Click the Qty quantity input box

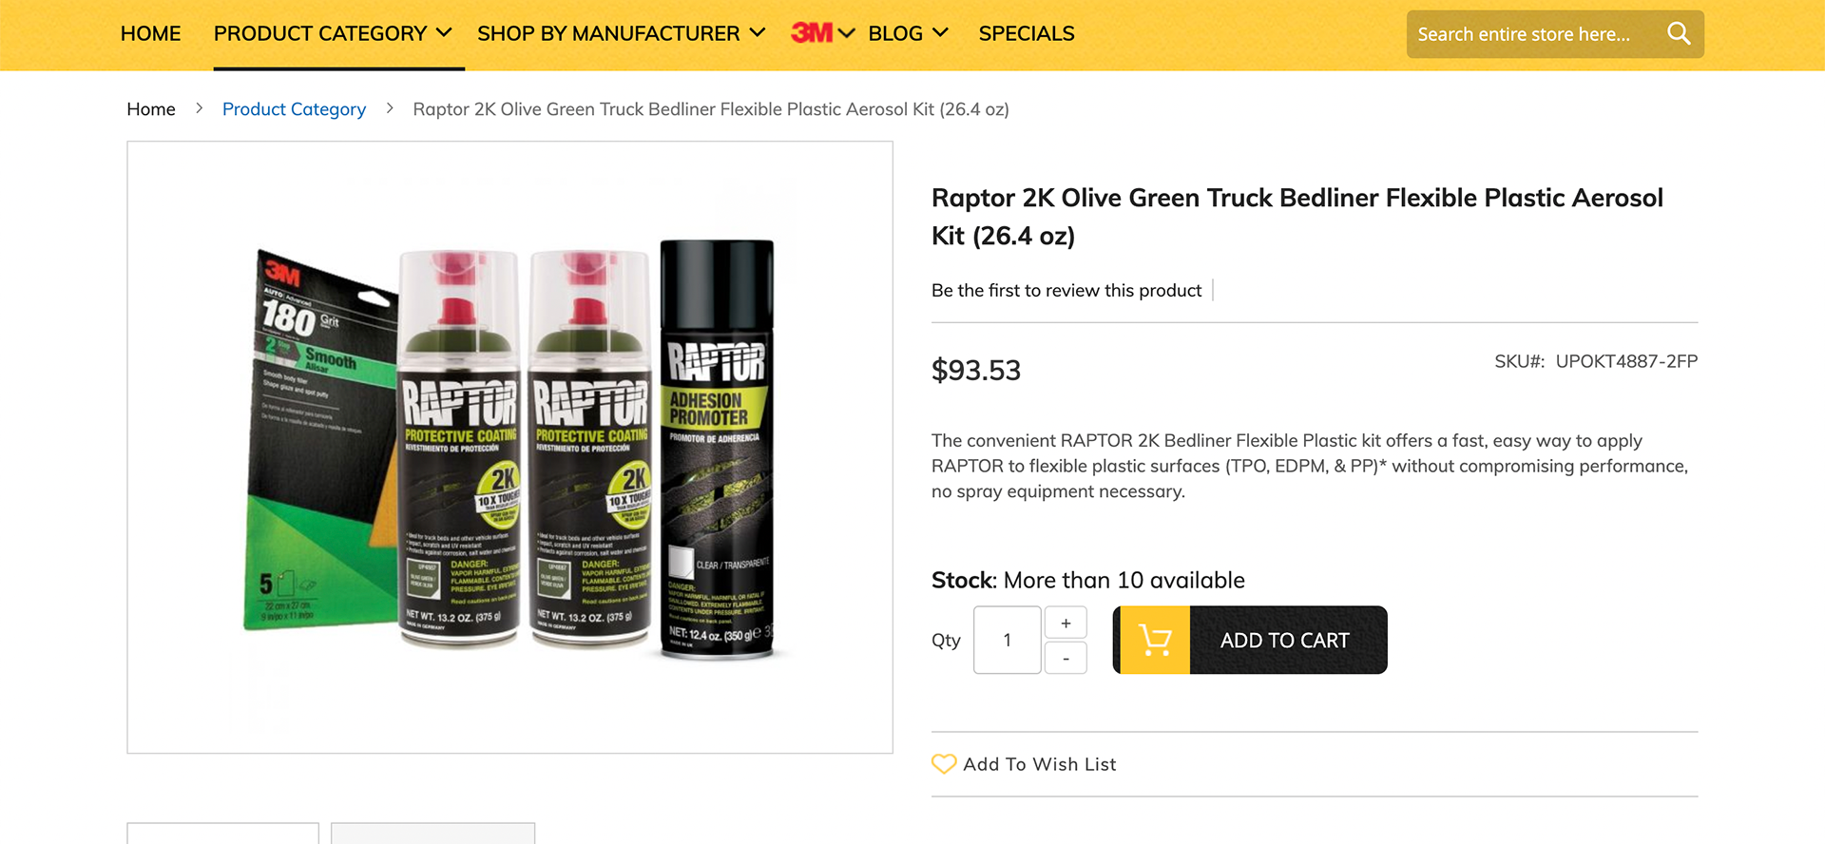(1007, 641)
